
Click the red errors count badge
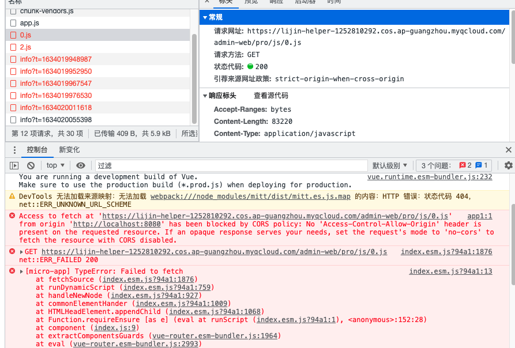click(x=465, y=165)
